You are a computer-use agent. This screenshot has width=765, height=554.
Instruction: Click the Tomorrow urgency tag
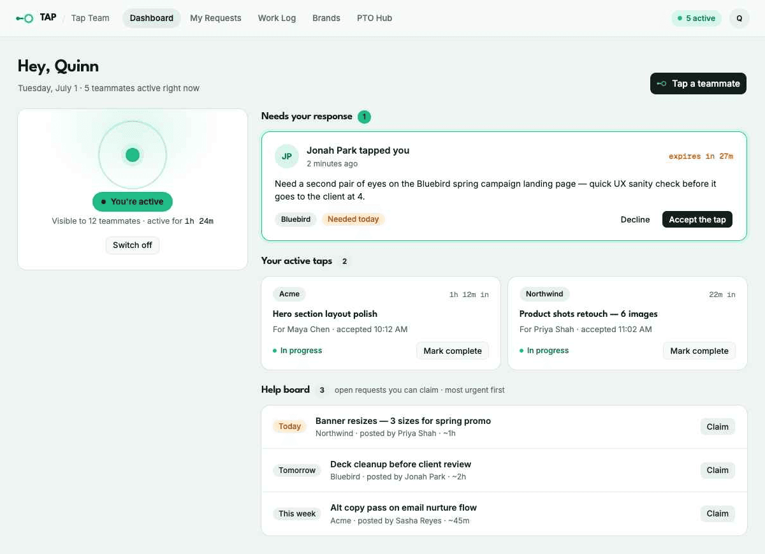(297, 470)
